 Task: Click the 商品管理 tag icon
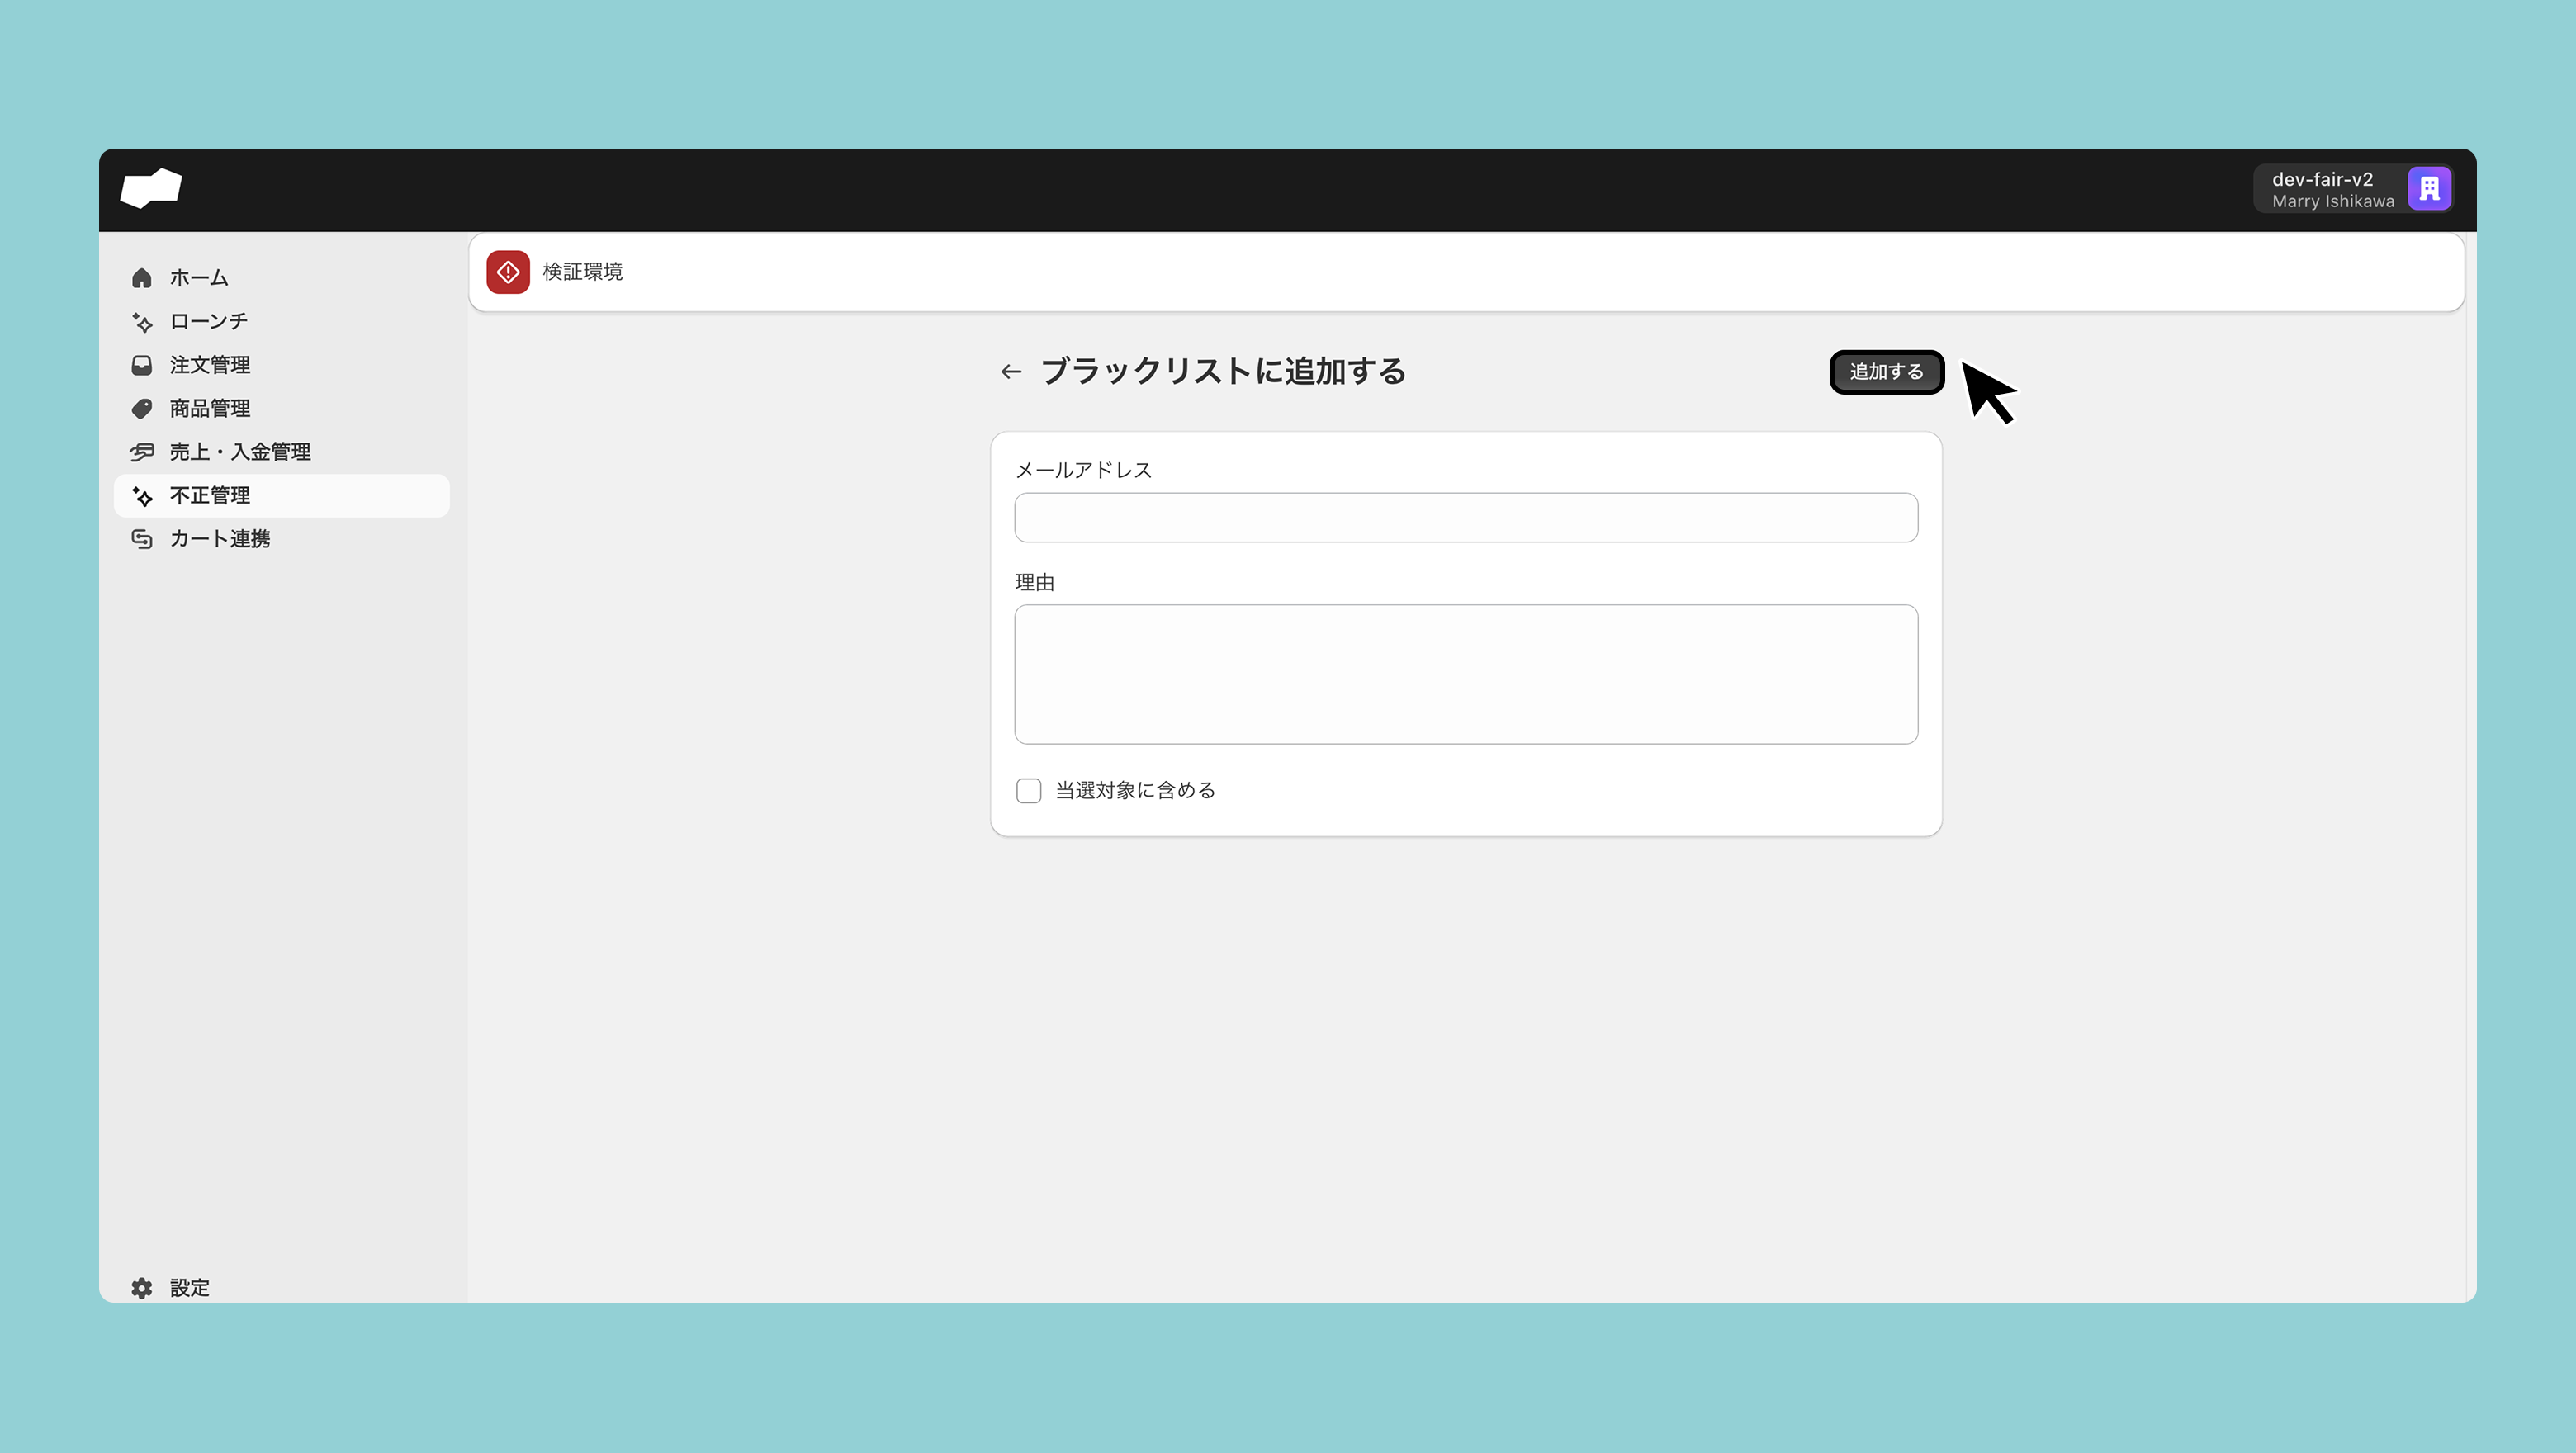[142, 409]
